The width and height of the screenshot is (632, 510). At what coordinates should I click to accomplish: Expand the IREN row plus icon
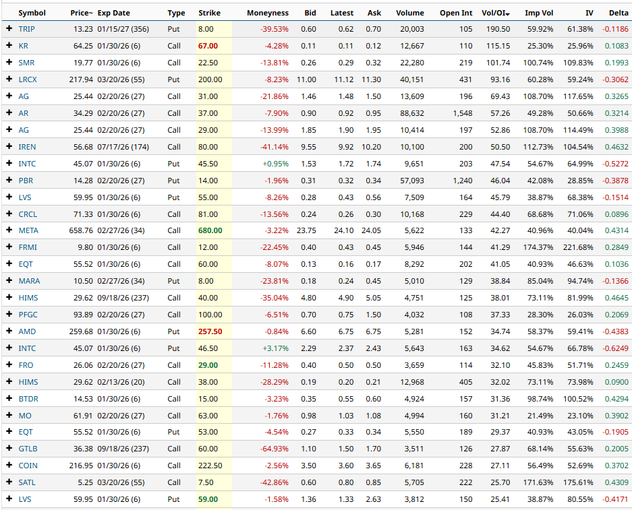[9, 146]
